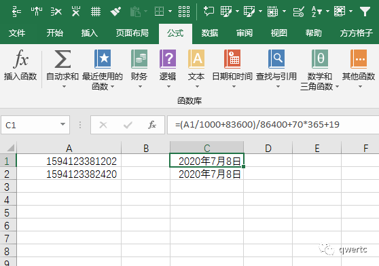Expand the Logical (逻辑) dropdown arrow

click(x=168, y=86)
